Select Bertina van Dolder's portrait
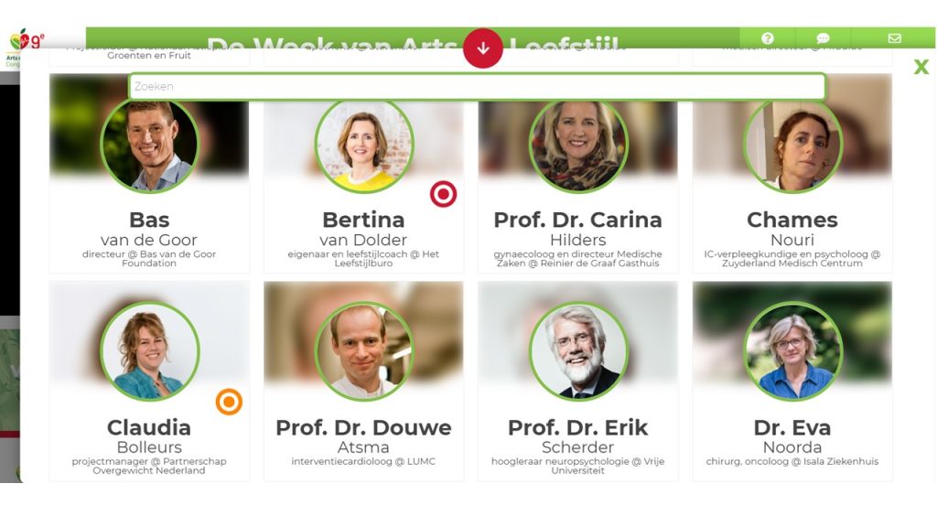The width and height of the screenshot is (937, 527). click(x=364, y=145)
